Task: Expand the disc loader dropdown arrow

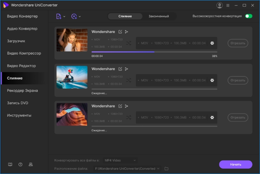Action: point(80,17)
